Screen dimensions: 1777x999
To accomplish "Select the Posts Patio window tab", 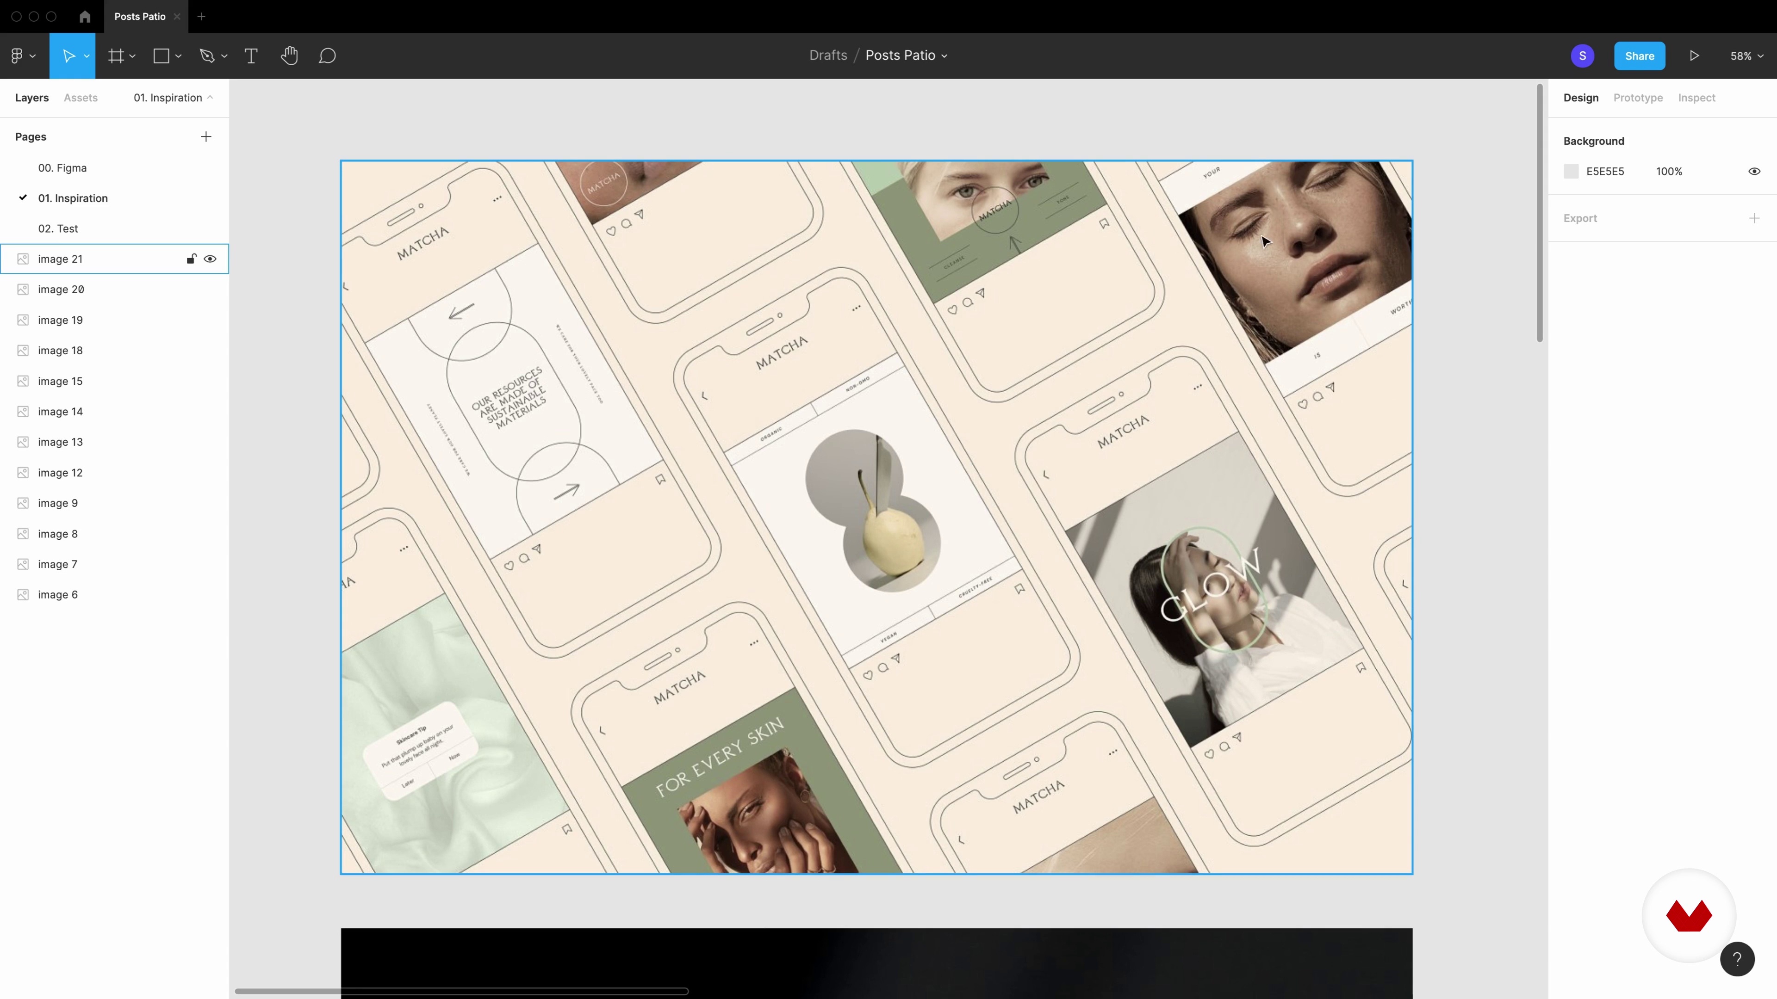I will pos(139,17).
